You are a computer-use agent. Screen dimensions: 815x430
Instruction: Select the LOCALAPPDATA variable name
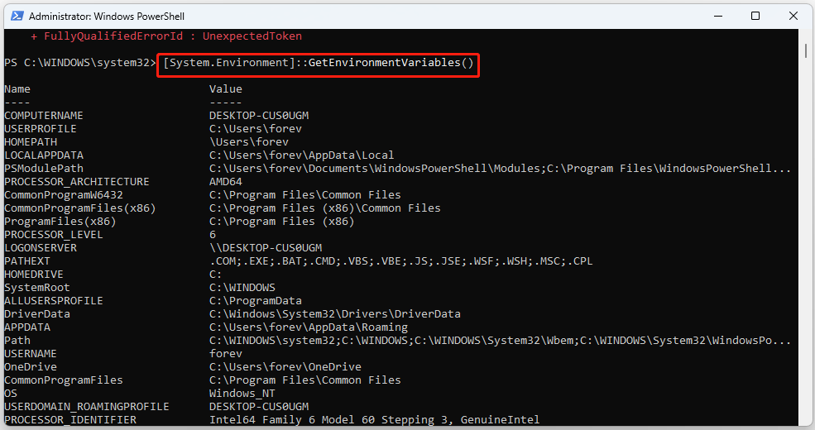coord(44,155)
